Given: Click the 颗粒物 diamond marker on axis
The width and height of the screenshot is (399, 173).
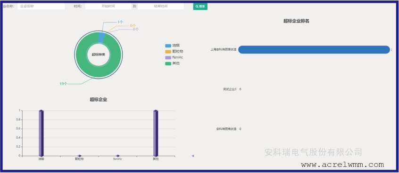Looking at the screenshot, I should pyautogui.click(x=79, y=156).
